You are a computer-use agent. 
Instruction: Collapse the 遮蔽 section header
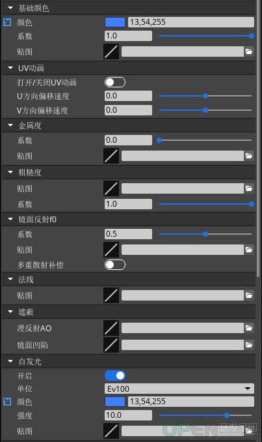click(10, 312)
